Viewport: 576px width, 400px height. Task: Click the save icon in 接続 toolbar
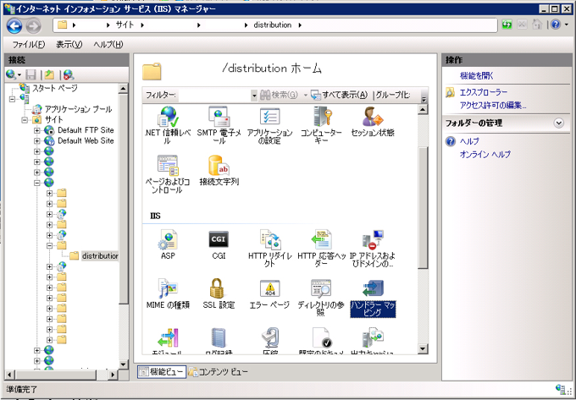pos(30,74)
